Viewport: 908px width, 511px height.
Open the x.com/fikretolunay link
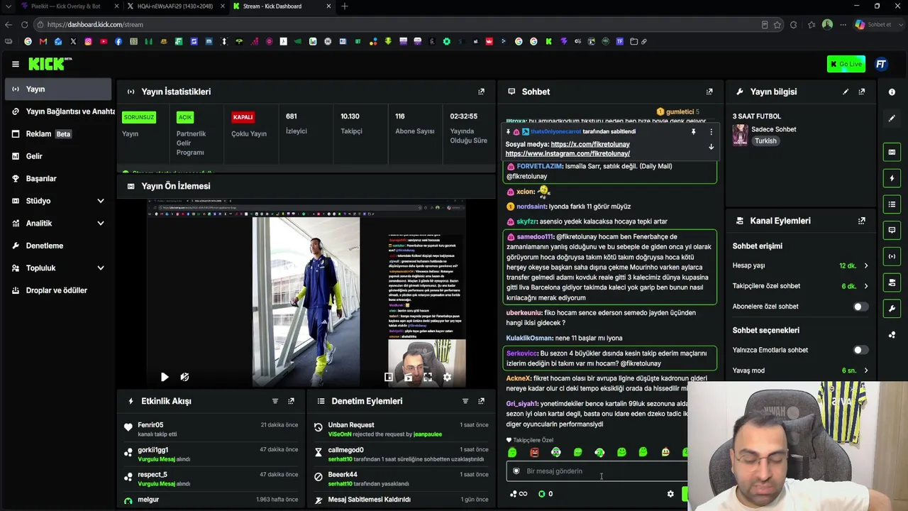590,144
